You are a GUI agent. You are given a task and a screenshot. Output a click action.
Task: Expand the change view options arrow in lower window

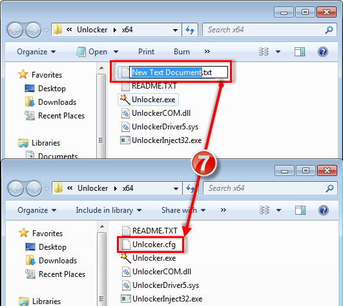(x=278, y=210)
